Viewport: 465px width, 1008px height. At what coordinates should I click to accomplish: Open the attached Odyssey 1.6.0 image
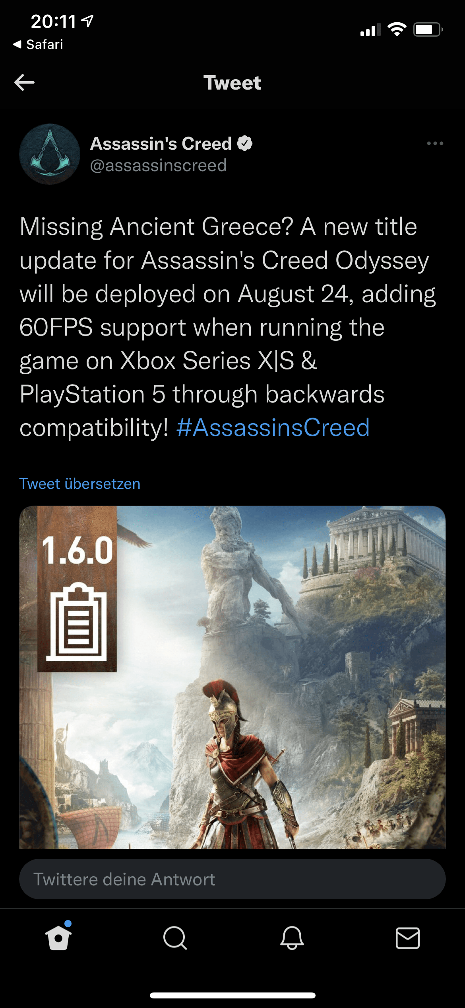[x=232, y=677]
